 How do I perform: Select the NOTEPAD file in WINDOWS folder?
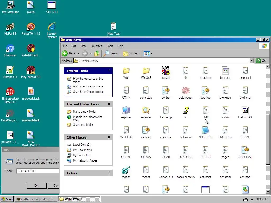[x=205, y=130]
